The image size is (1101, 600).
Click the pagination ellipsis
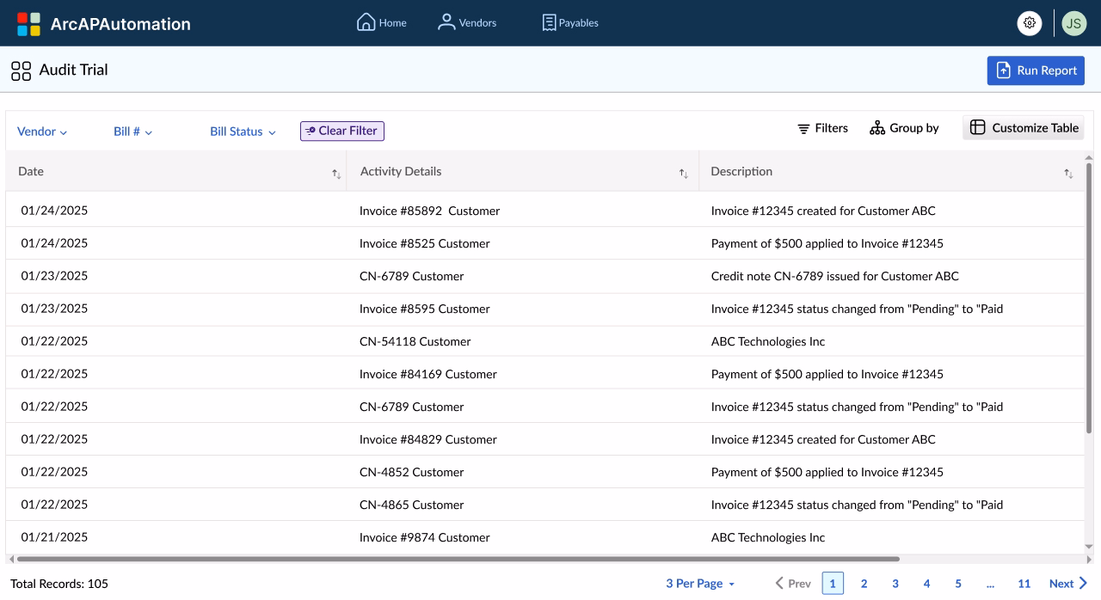(991, 585)
